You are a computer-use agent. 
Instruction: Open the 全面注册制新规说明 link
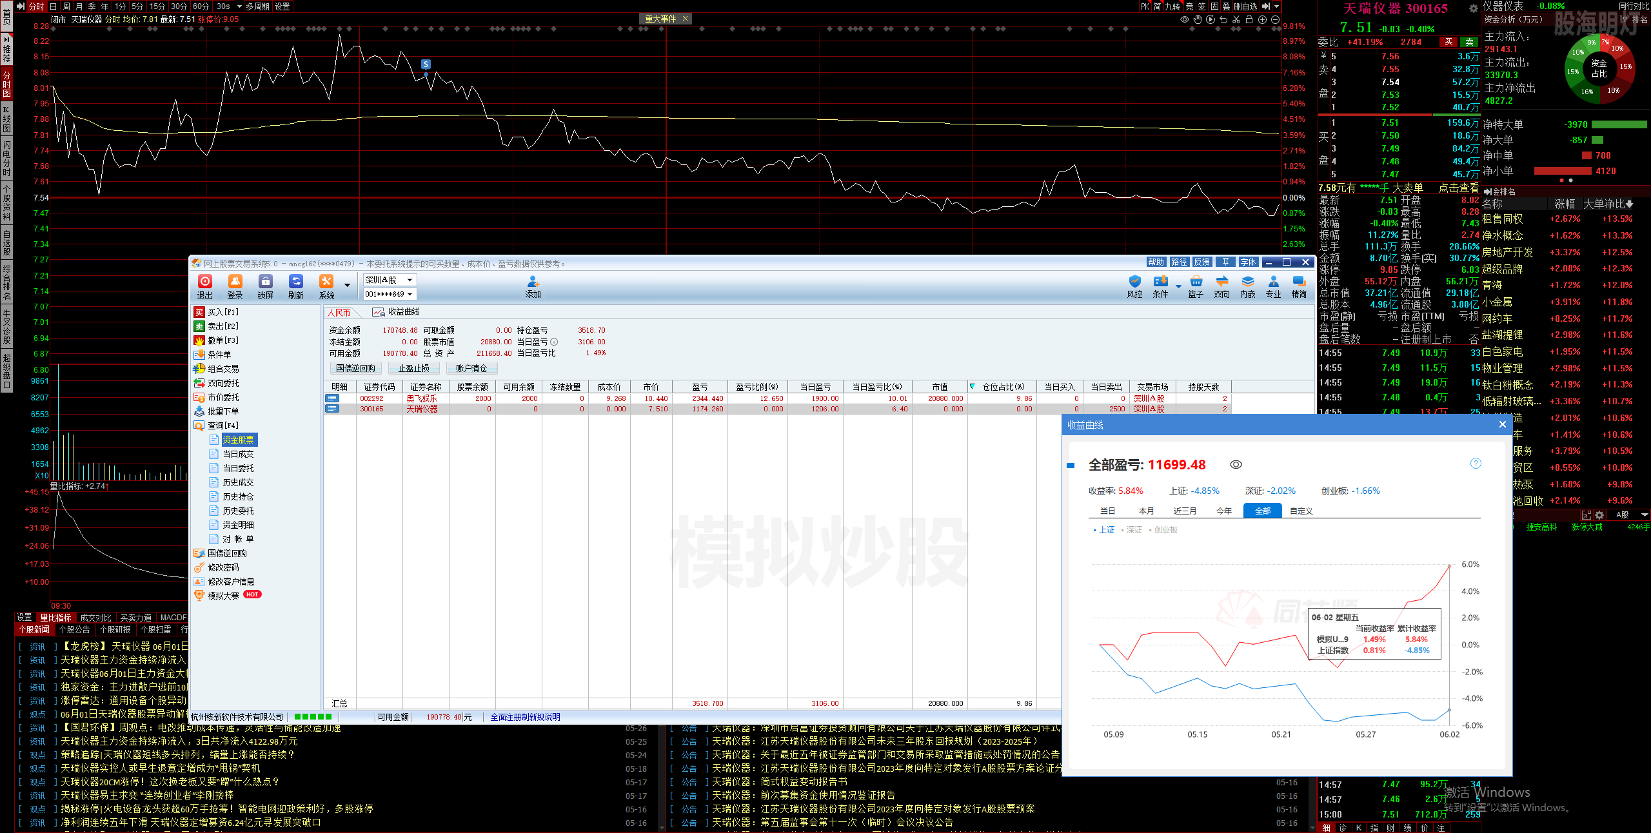(525, 717)
